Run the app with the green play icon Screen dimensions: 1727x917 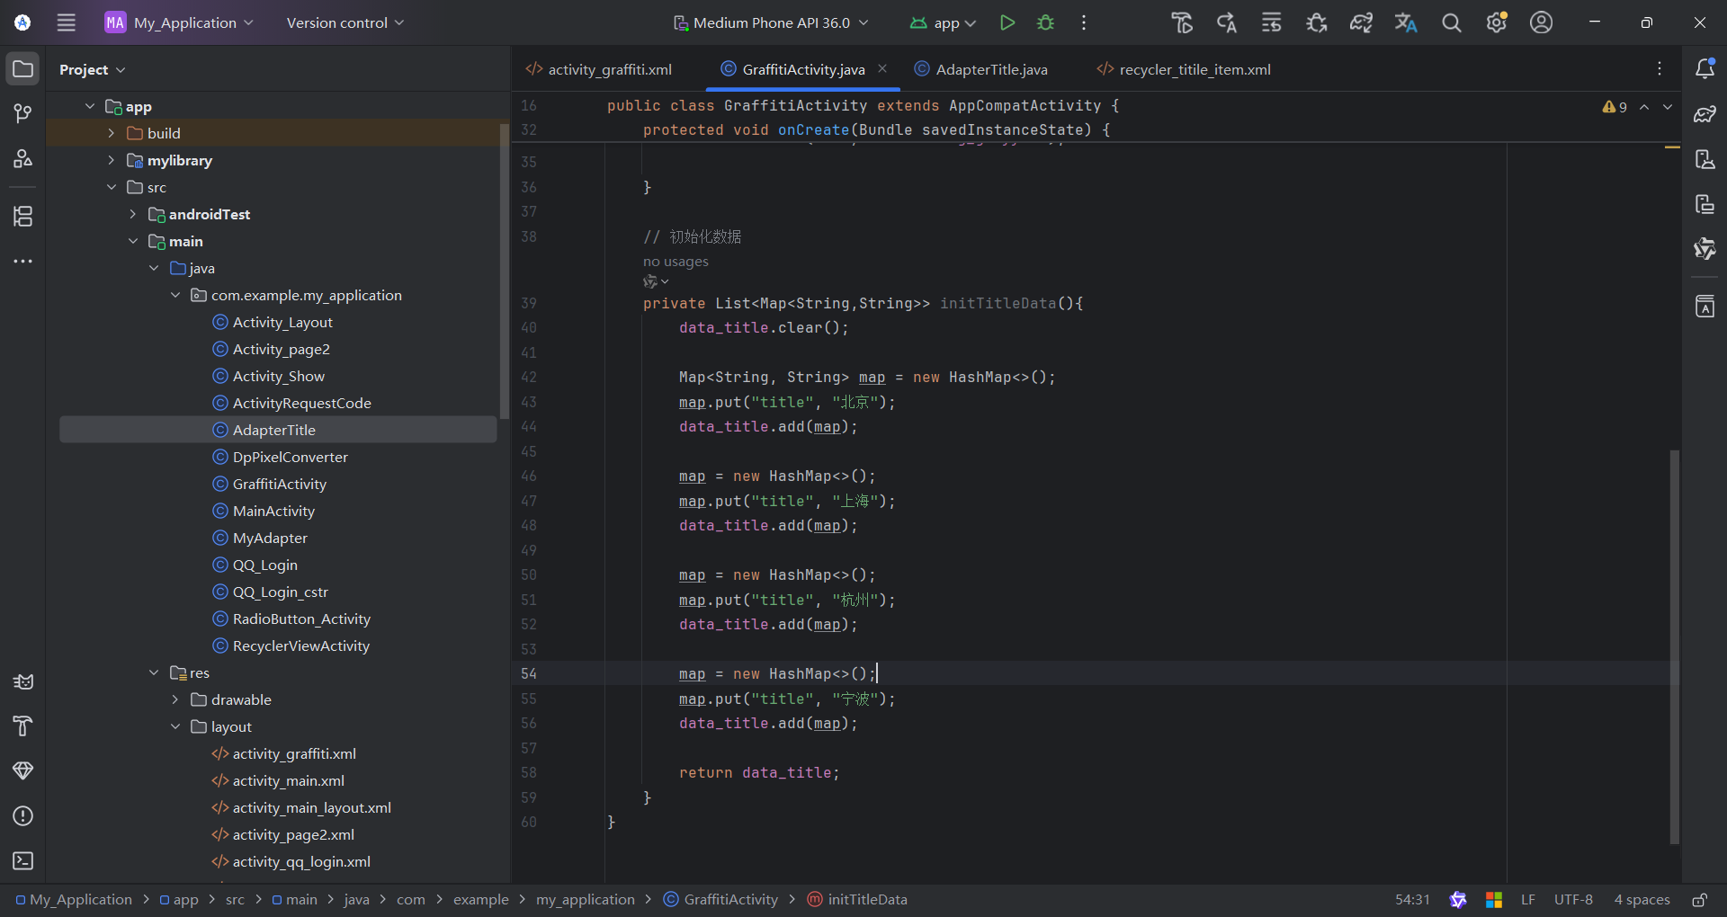1007,22
